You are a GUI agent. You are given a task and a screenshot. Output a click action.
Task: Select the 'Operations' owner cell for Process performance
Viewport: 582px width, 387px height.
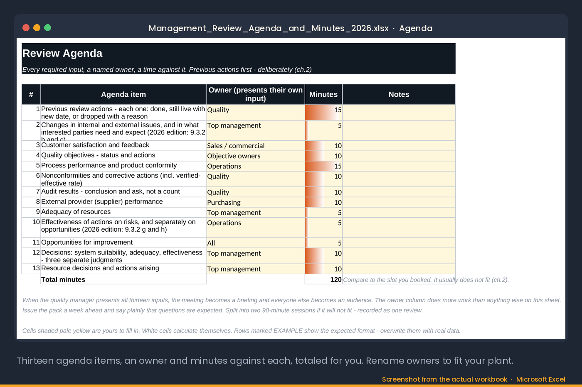256,166
